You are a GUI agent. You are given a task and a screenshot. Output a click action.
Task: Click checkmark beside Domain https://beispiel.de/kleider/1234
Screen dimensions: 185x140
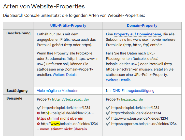tap(108, 113)
